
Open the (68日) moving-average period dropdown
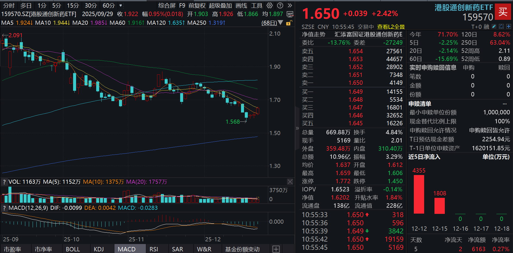(x=273, y=23)
